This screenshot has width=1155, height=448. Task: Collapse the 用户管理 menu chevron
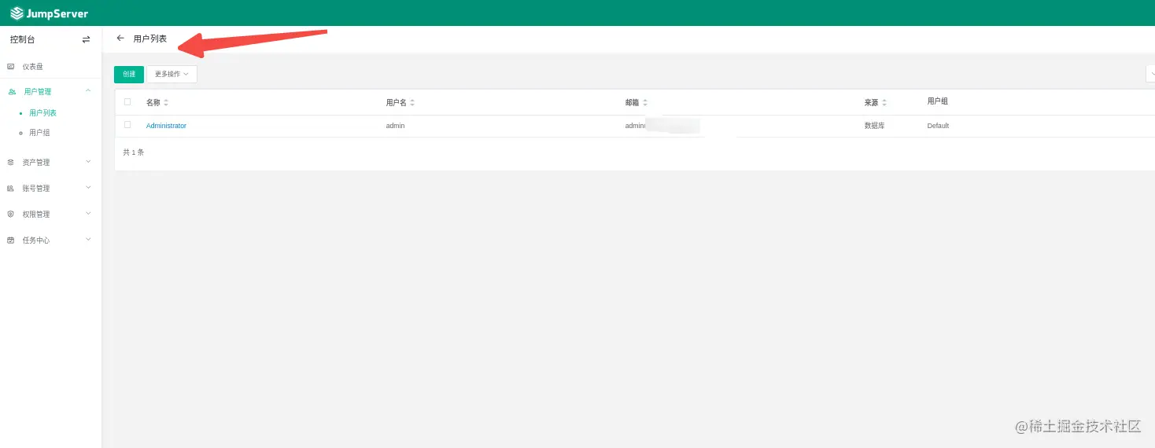coord(88,91)
